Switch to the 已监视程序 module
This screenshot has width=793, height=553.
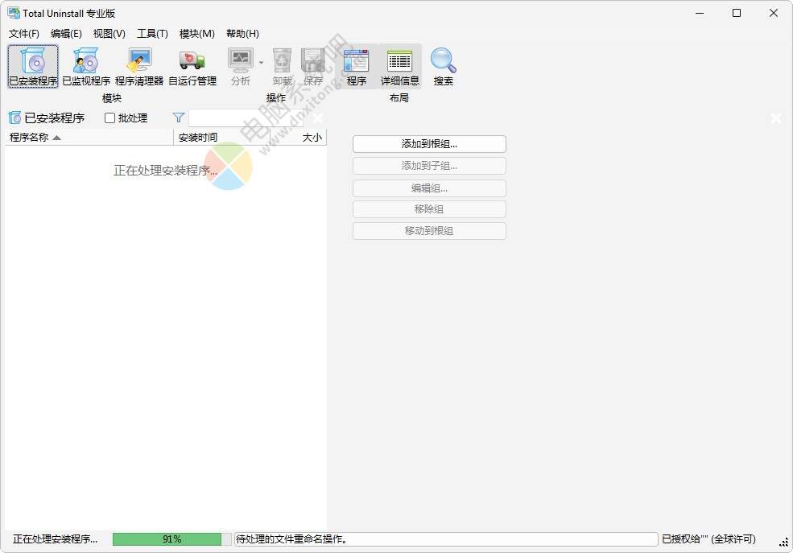(86, 66)
